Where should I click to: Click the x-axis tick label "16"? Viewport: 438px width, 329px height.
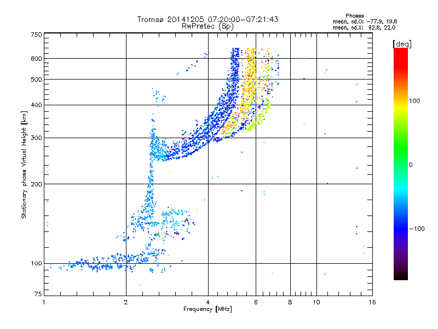click(x=372, y=302)
